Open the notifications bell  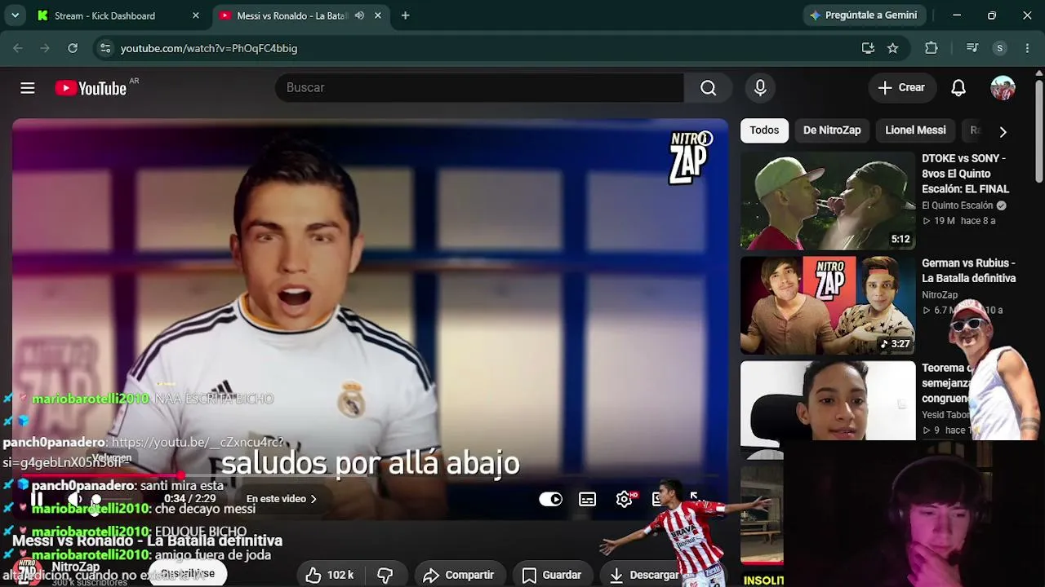958,88
